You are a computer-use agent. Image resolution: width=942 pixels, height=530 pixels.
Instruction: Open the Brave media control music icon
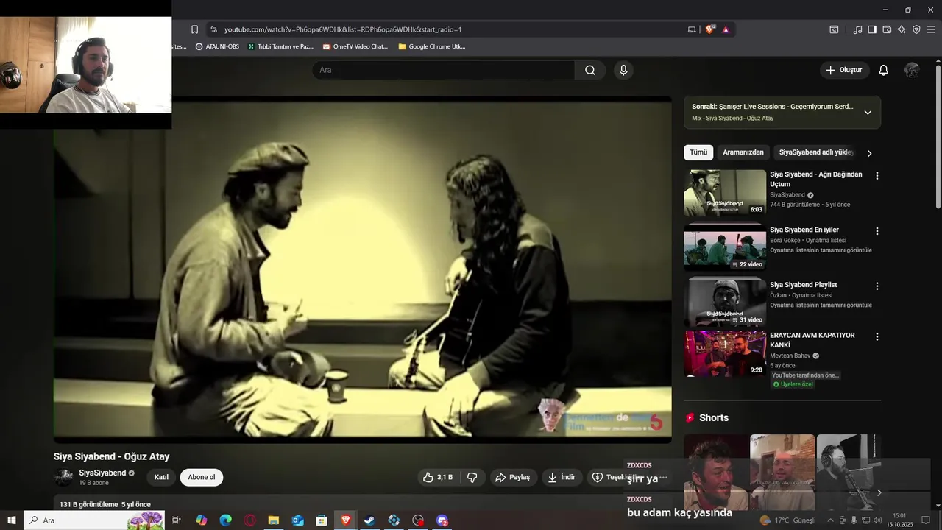(x=857, y=29)
